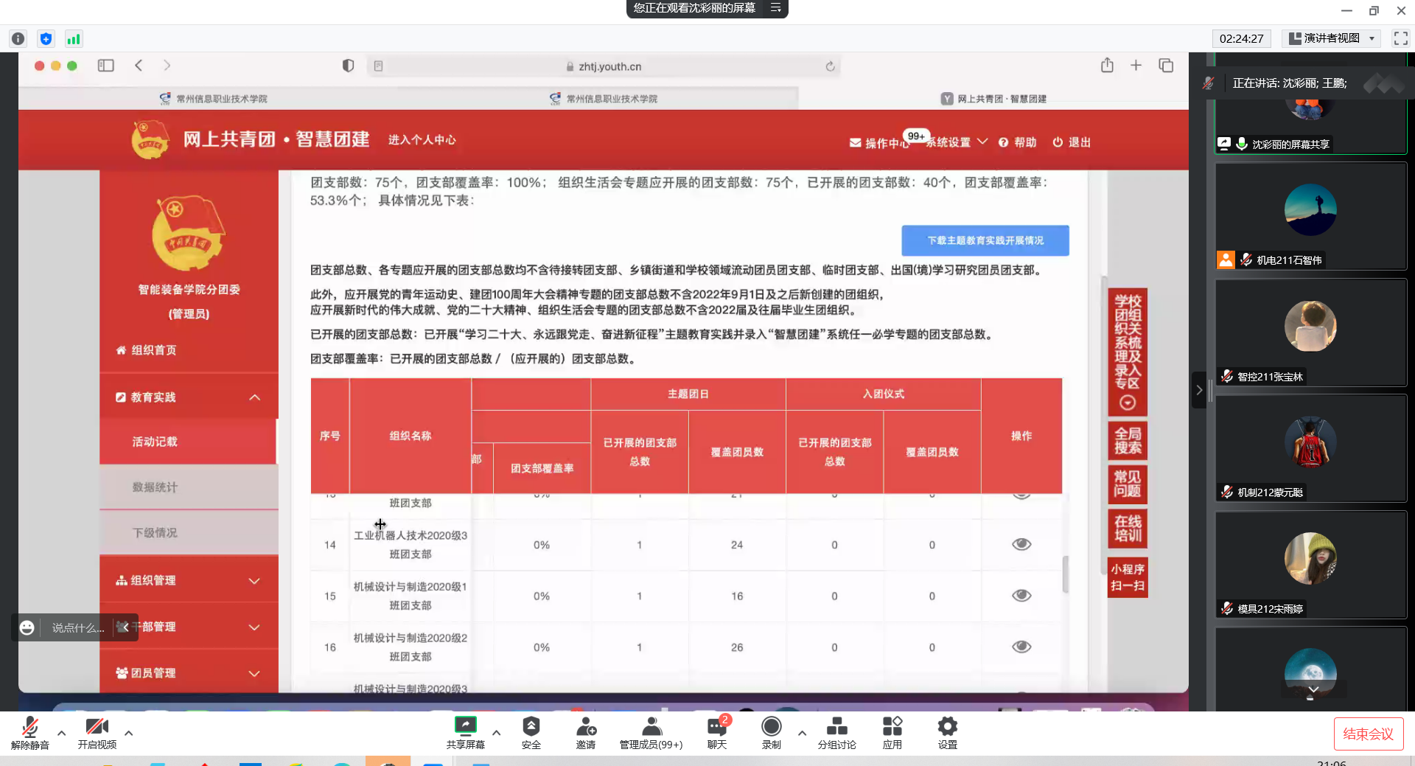Image resolution: width=1415 pixels, height=766 pixels.
Task: Click the Invite participants icon
Action: coord(586,727)
